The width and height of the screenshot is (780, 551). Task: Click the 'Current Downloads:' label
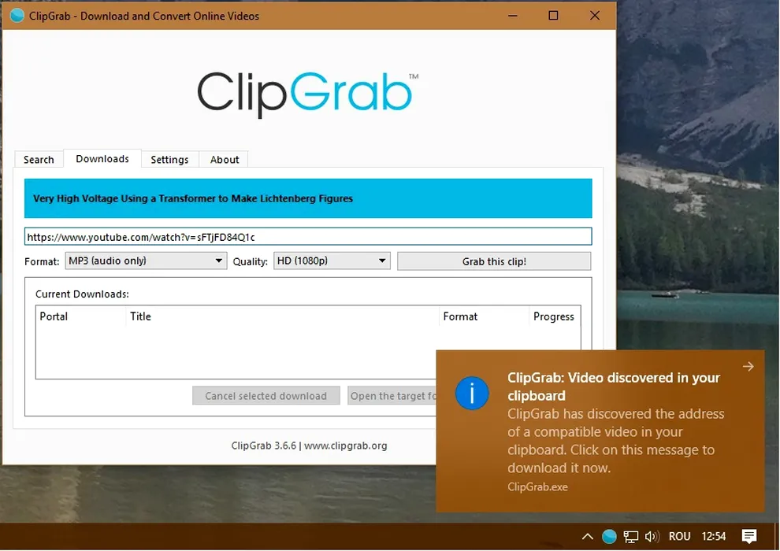(x=82, y=294)
